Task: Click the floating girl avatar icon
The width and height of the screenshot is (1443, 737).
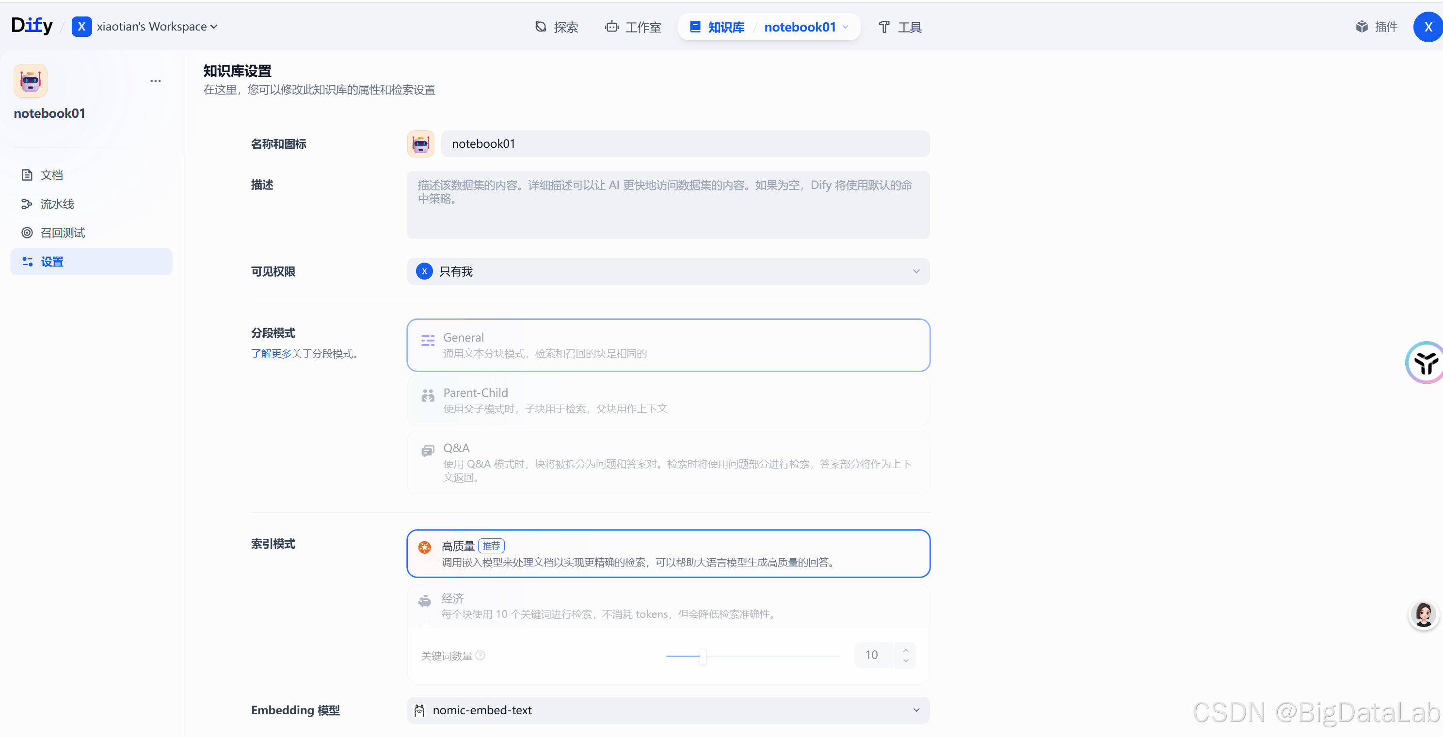Action: tap(1424, 615)
